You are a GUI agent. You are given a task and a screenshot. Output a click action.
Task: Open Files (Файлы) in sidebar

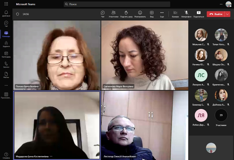(6, 75)
